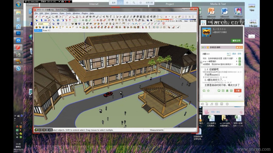273x153 pixels.
Task: Switch to the Scene 2 tab
Action: 46,31
